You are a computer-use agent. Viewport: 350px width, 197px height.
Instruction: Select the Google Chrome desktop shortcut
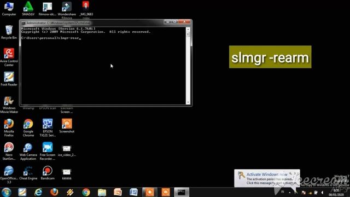click(x=28, y=128)
